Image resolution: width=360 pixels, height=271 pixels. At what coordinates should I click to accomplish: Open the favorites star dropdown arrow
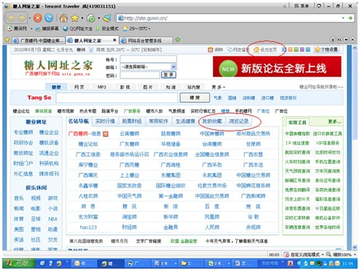click(x=82, y=18)
